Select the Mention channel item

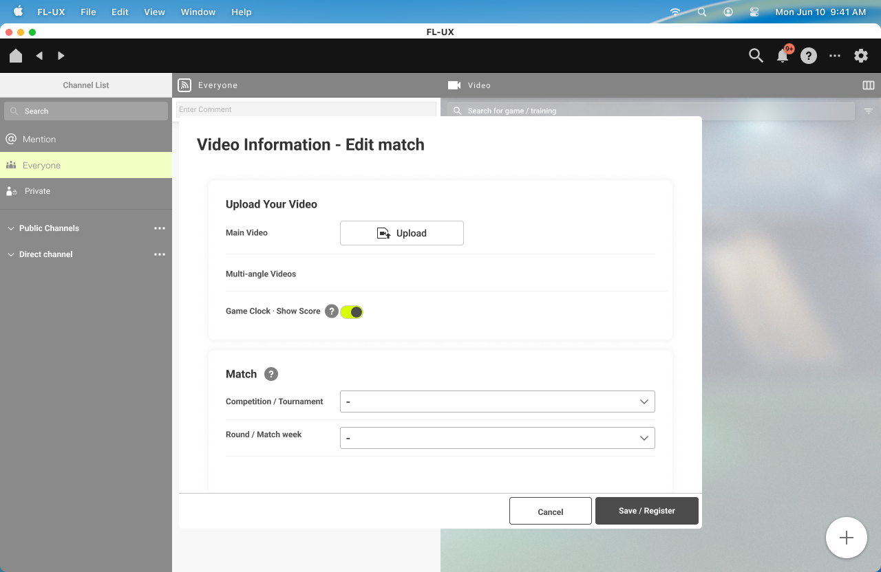[x=39, y=139]
